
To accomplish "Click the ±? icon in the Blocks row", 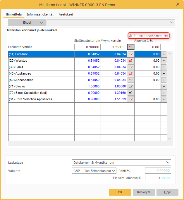I will (x=131, y=86).
